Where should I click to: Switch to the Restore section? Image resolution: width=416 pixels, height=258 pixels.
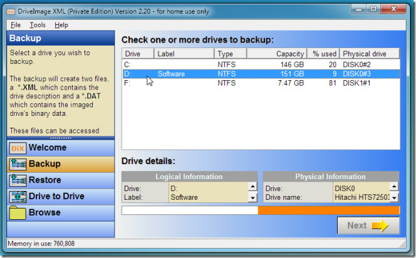(61, 180)
